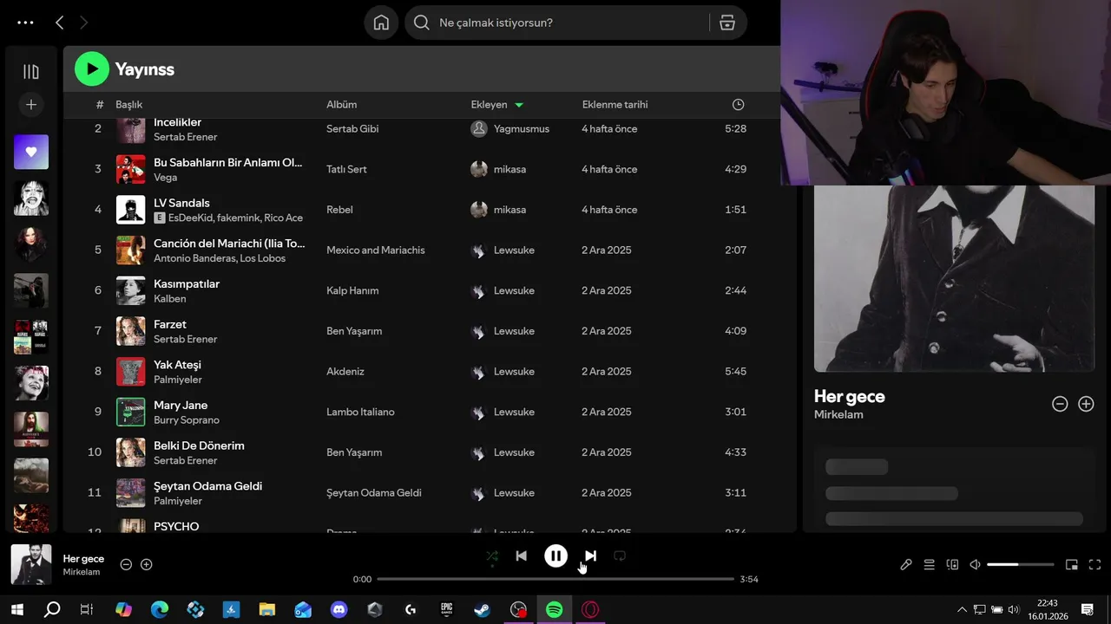Open Steam from the taskbar

tap(482, 610)
